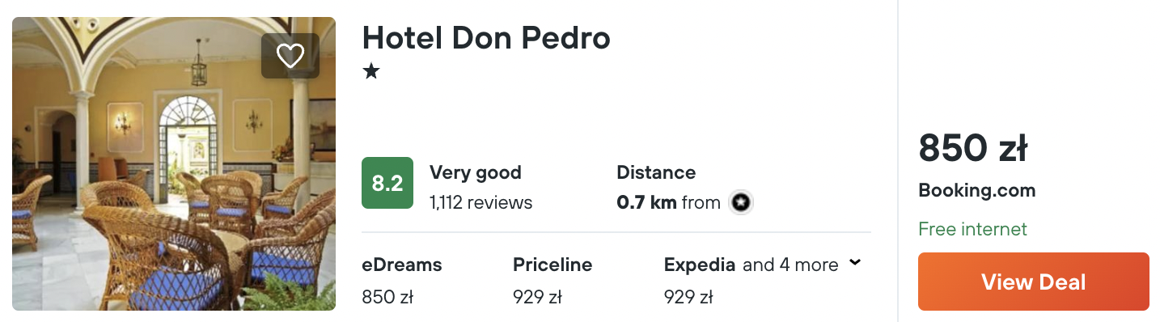
Task: View the 1,112 reviews
Action: pyautogui.click(x=481, y=202)
